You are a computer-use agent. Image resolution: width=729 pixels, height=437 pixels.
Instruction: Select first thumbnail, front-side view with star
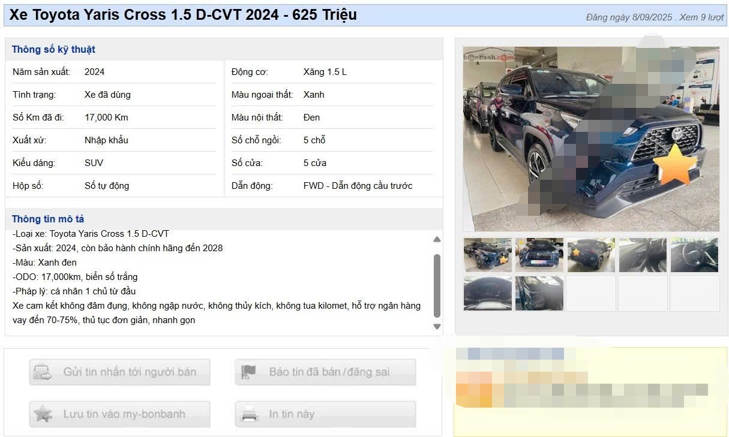tap(488, 255)
